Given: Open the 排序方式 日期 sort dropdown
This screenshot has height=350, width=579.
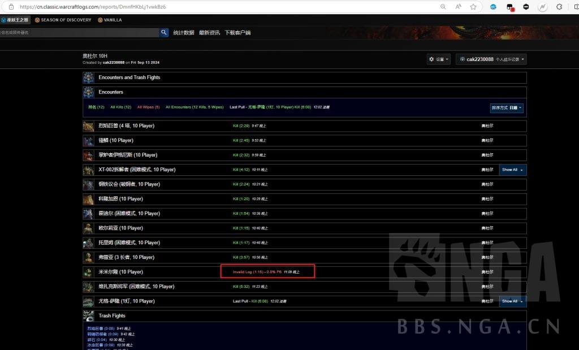Looking at the screenshot, I should (506, 108).
